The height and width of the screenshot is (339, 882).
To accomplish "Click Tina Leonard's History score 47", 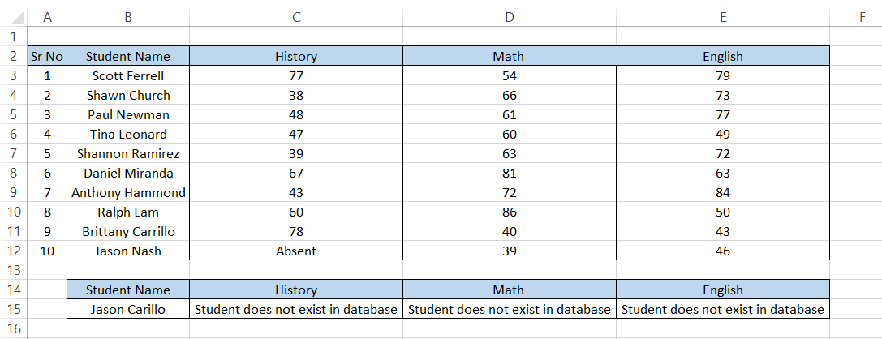I will 296,134.
